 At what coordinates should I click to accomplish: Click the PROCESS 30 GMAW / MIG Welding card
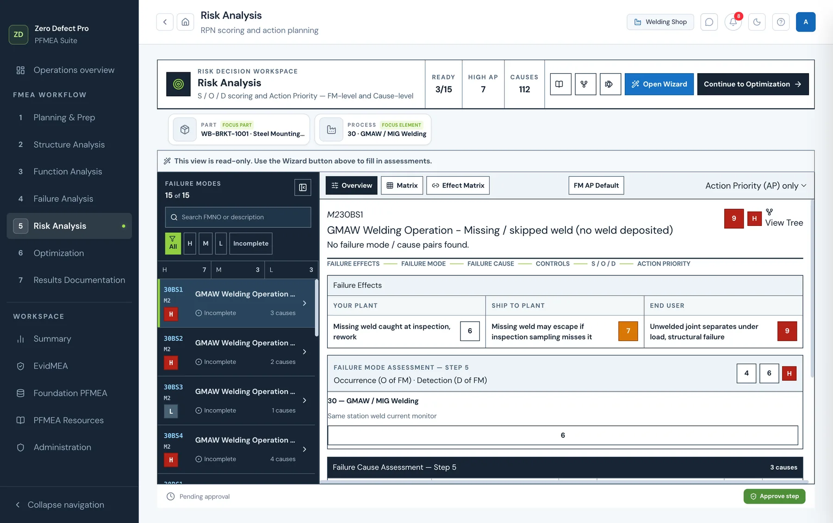tap(373, 130)
